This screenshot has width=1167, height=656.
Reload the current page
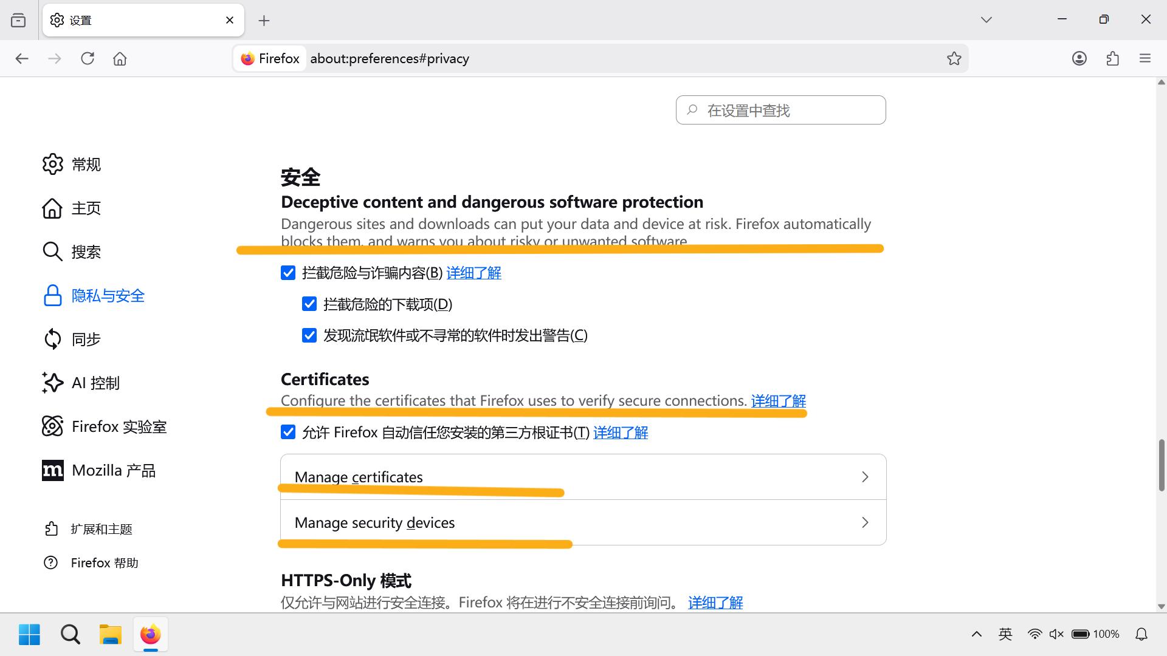[x=88, y=58]
